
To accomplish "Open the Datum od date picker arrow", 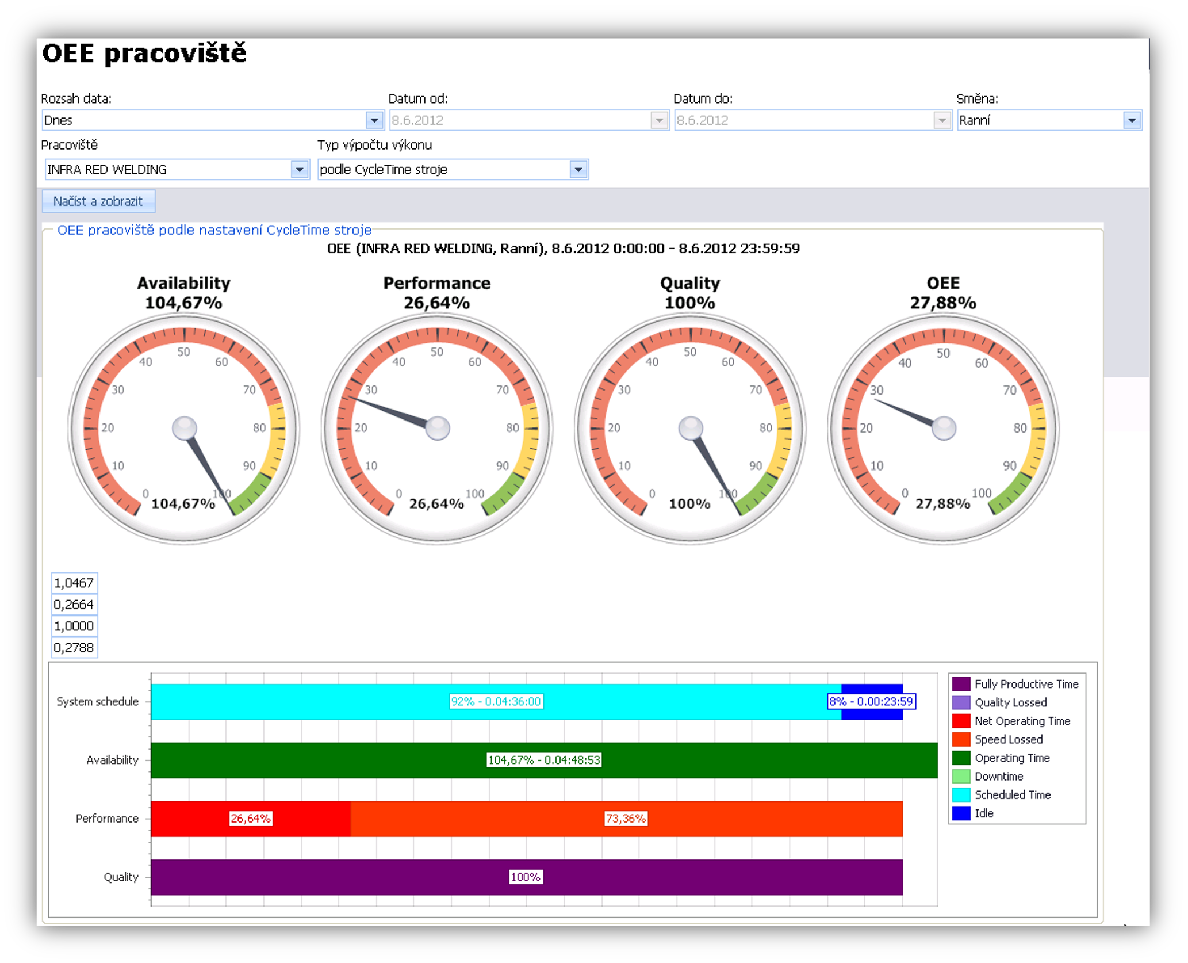I will pyautogui.click(x=659, y=120).
